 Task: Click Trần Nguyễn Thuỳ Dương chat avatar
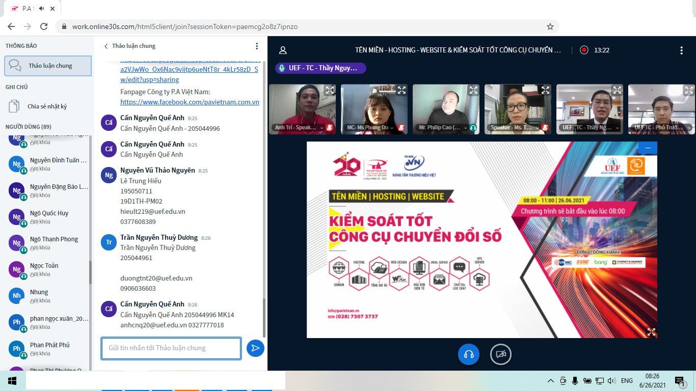coord(109,242)
